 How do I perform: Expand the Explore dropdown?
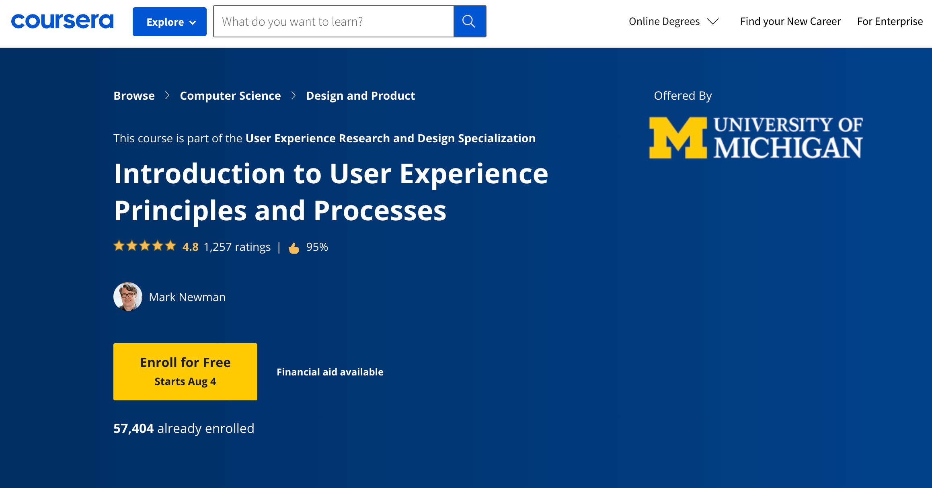point(169,22)
